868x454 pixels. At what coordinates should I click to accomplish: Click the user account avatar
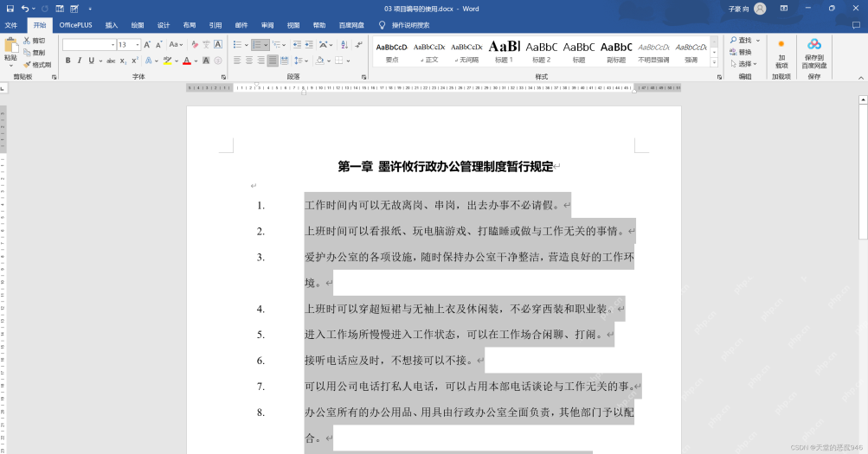[760, 9]
